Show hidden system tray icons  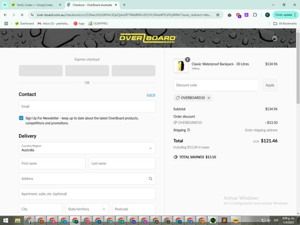(258, 221)
